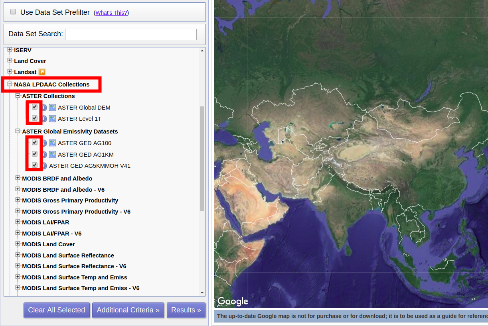The image size is (488, 326).
Task: Open the What's This? link
Action: point(111,13)
